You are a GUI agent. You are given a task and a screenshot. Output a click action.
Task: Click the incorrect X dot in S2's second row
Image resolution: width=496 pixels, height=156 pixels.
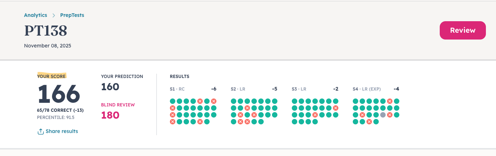coord(247,108)
